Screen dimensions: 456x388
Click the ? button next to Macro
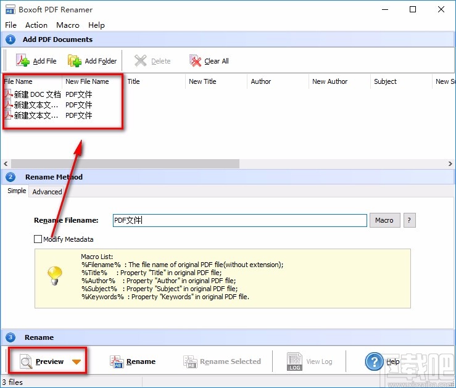point(409,220)
